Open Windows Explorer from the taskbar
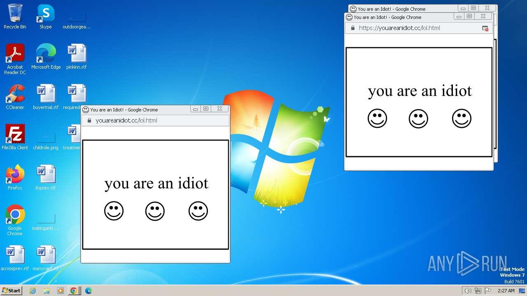527x296 pixels. [47, 291]
